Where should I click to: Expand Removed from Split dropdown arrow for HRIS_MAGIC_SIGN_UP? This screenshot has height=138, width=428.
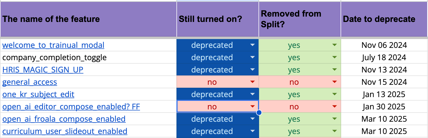[334, 70]
